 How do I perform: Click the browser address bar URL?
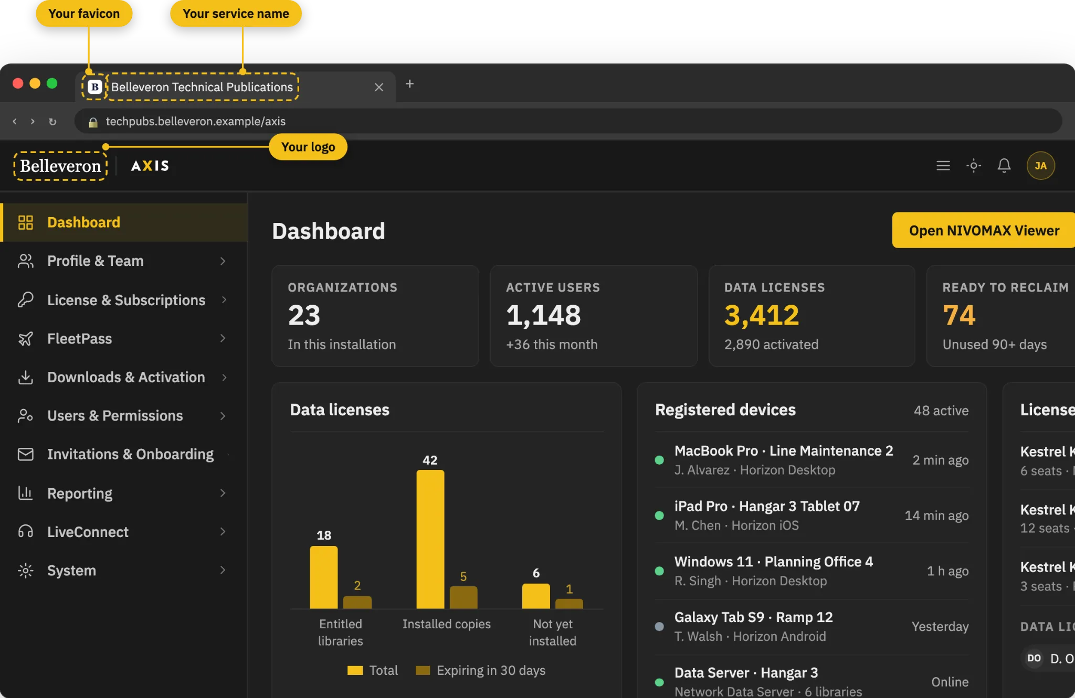pos(195,122)
